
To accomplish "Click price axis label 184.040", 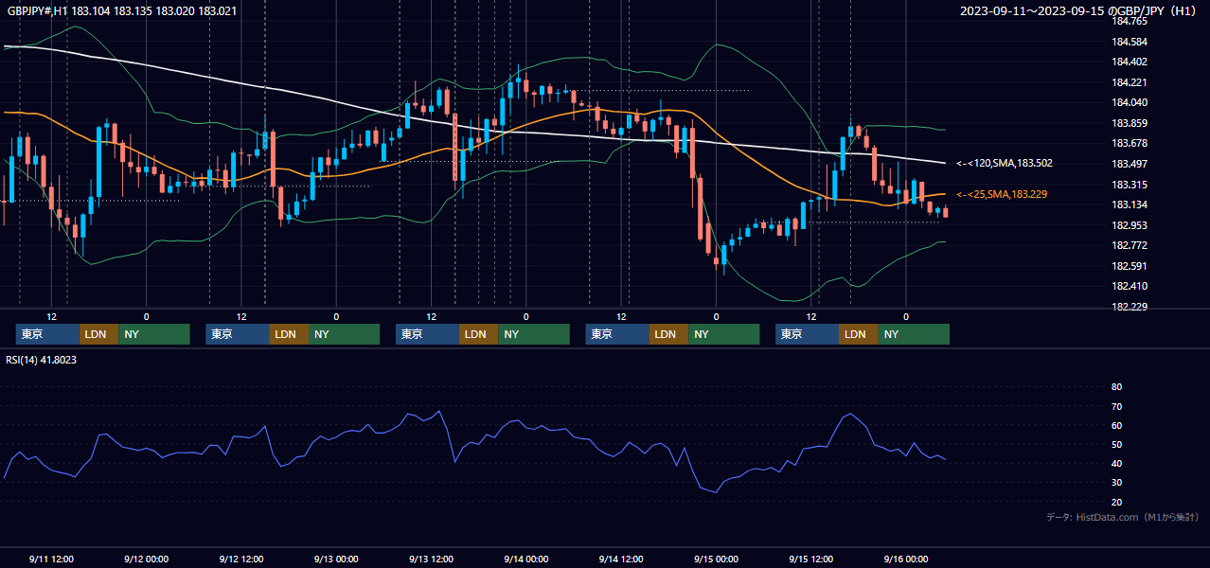I will click(x=1130, y=102).
